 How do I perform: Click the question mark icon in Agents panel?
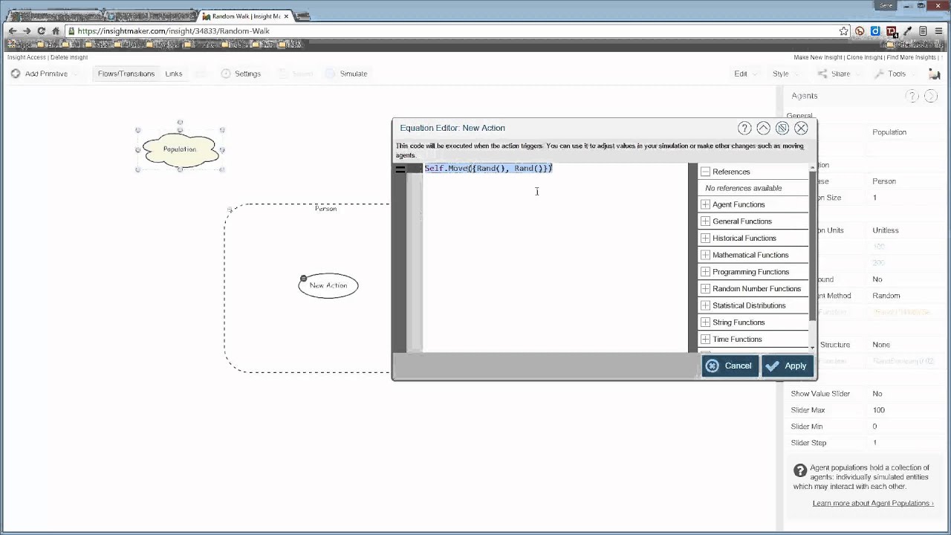pos(912,96)
